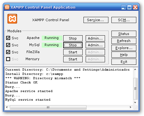The width and height of the screenshot is (144, 116).
Task: Click the FileZilla module name
Action: (33, 52)
